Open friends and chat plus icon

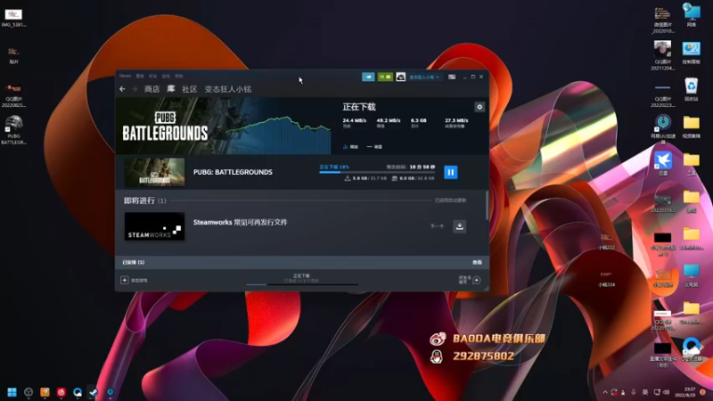477,280
